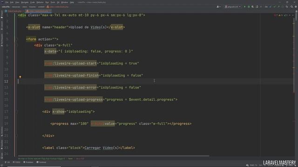Open the Refactor menu

point(40,2)
